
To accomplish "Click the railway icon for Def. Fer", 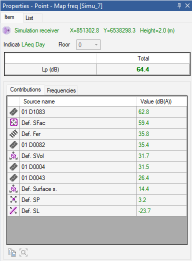I will tap(13, 134).
